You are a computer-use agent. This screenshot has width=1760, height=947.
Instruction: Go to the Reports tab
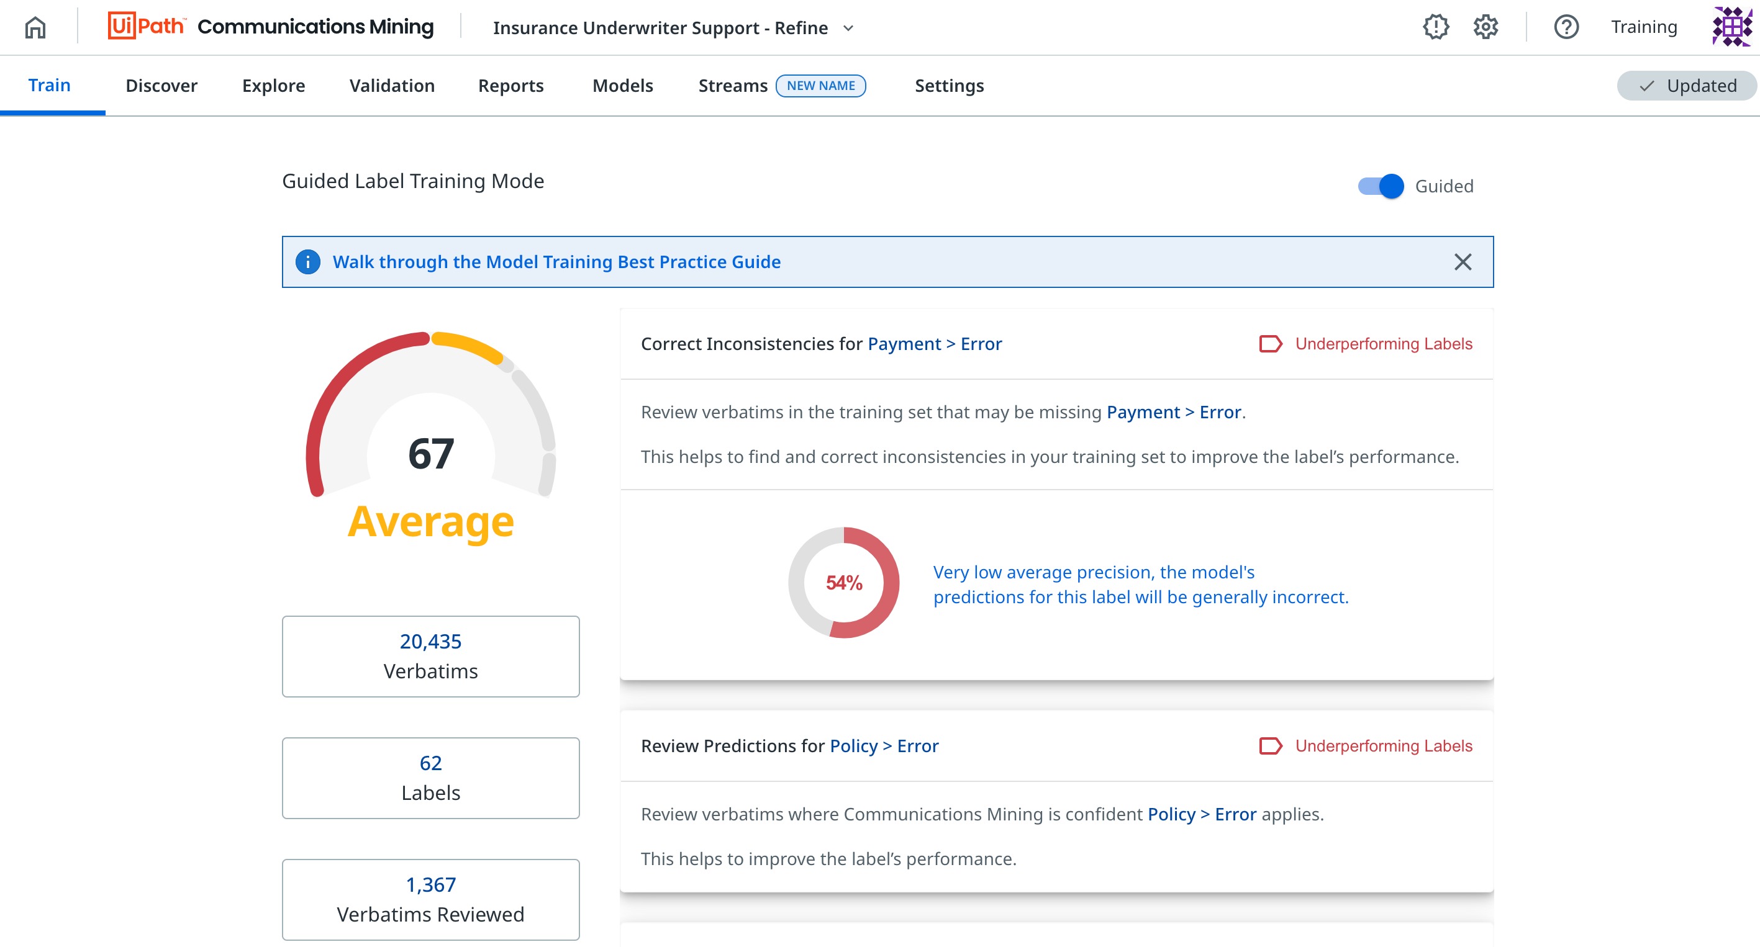coord(510,86)
